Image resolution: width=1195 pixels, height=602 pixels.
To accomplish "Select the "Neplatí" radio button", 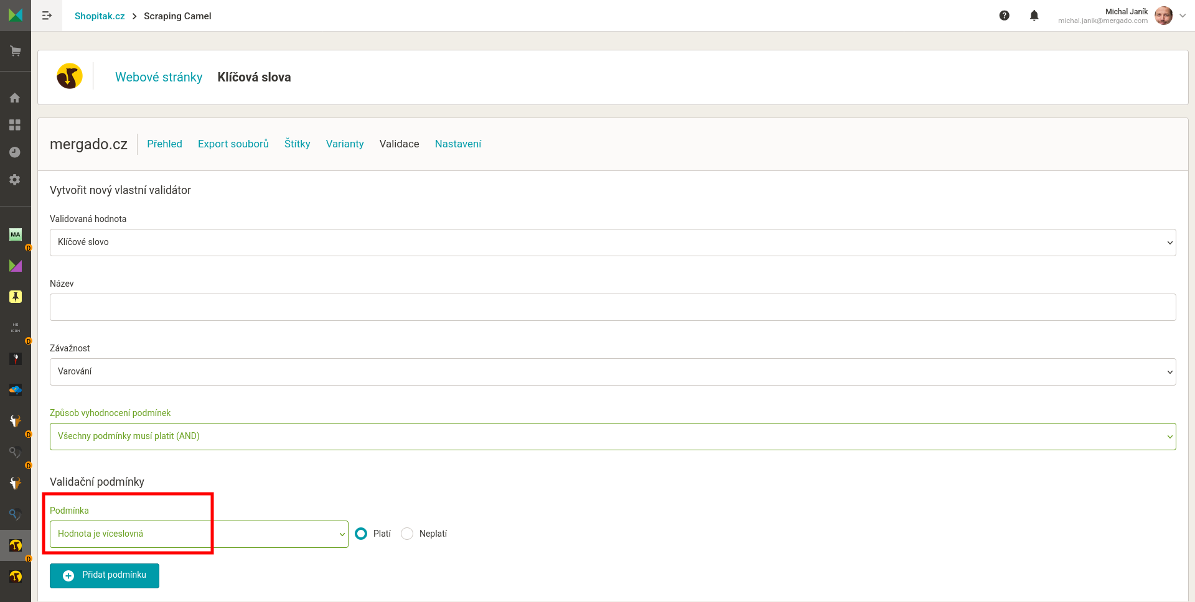I will (x=407, y=534).
